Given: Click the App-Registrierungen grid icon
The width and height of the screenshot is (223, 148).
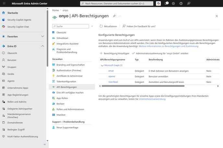Looking at the screenshot, I should tap(4, 95).
